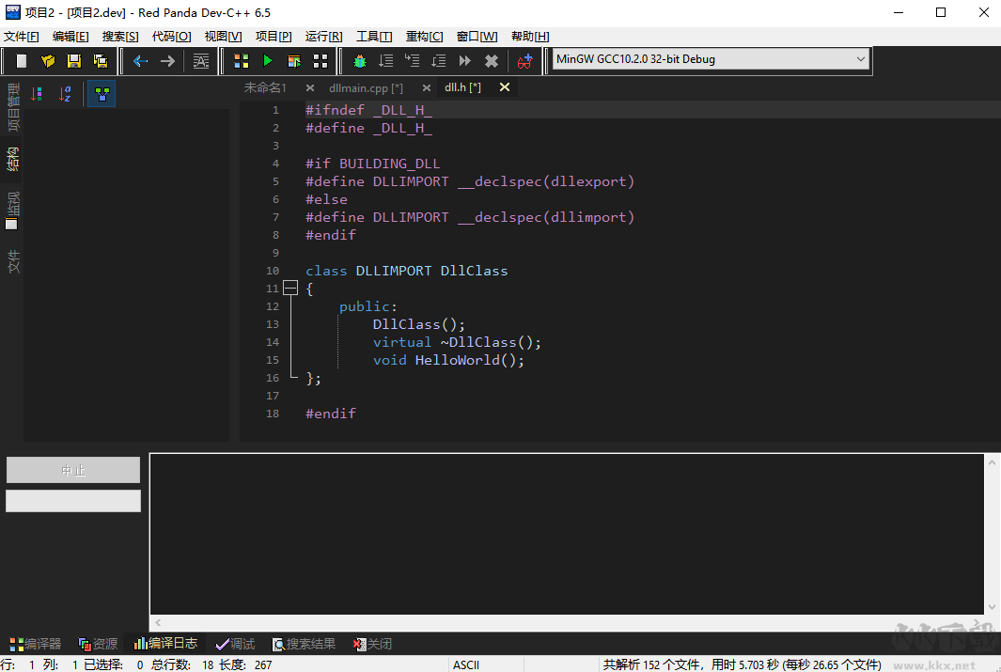This screenshot has width=1001, height=672.
Task: Expand the 工具 menu
Action: coord(372,36)
